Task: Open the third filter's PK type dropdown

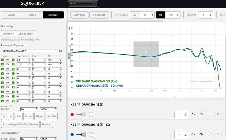Action: point(10,69)
